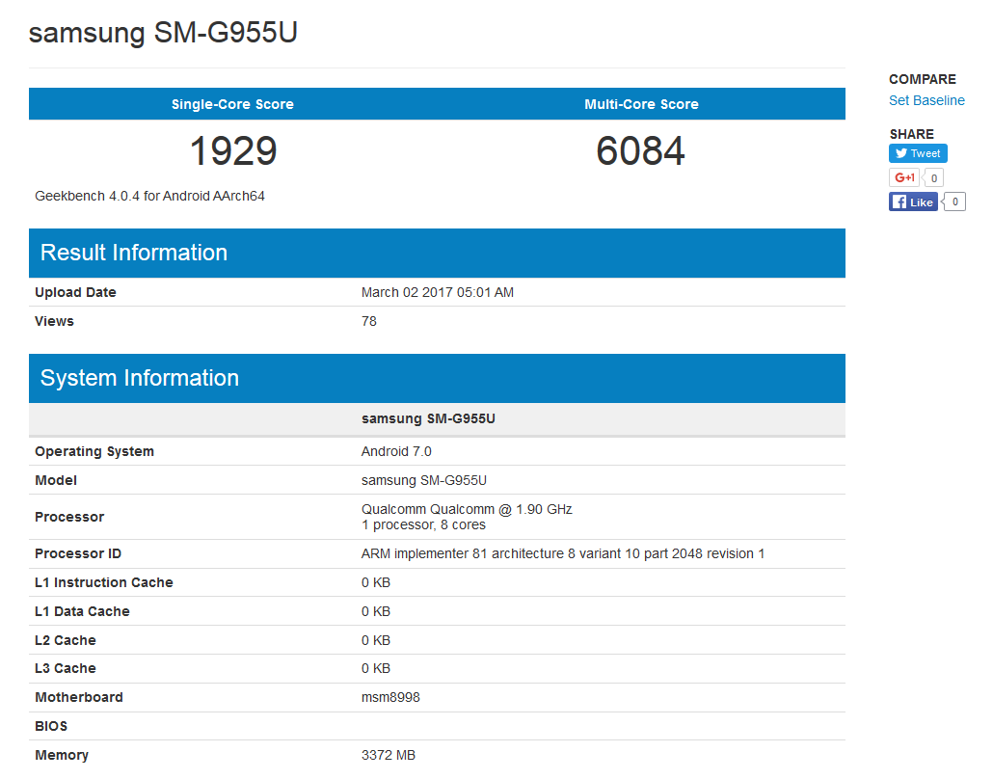The width and height of the screenshot is (993, 779).
Task: Select the single-core score 1929
Action: 233,151
